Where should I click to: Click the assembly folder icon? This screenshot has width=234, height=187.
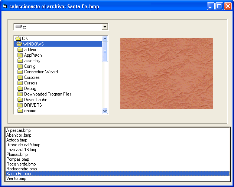point(20,61)
